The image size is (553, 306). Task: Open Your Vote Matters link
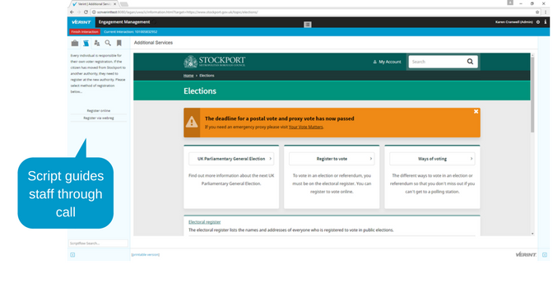tap(305, 127)
